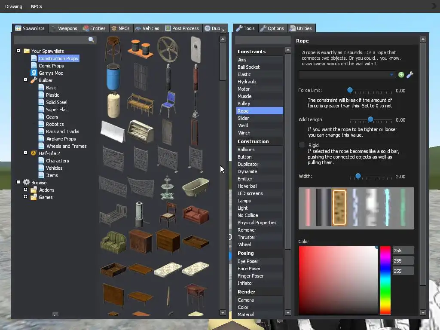The image size is (440, 330).
Task: Select Comic Props spawnlist
Action: 51,66
